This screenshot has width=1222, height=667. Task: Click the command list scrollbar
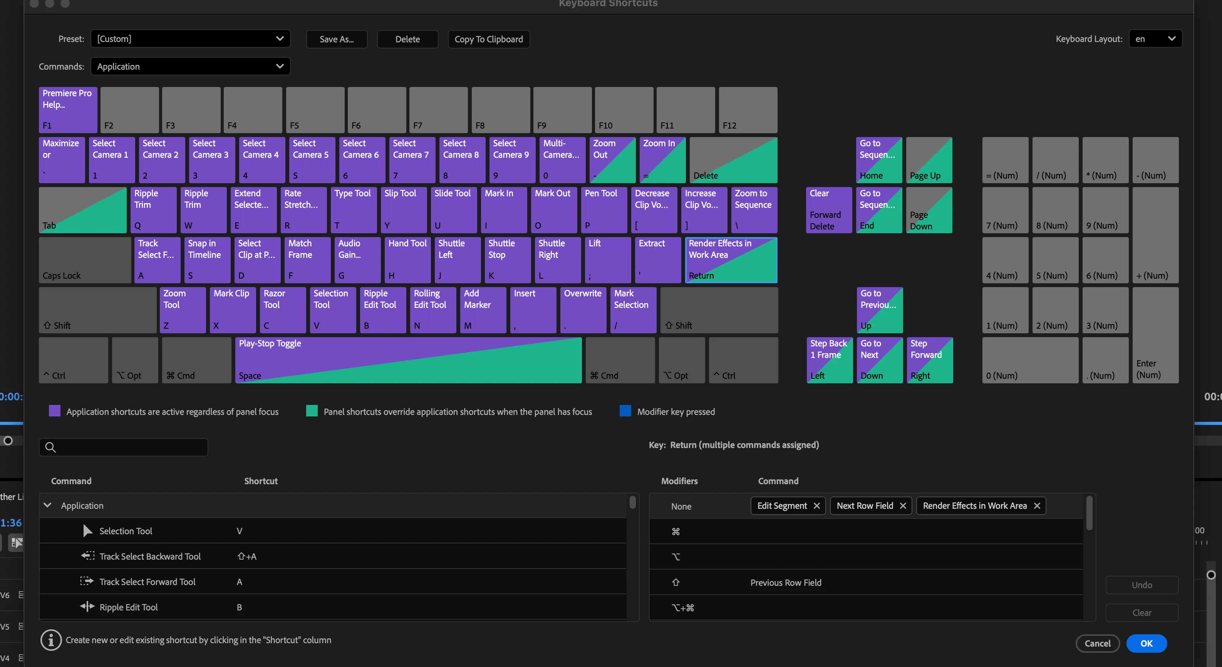[x=632, y=503]
